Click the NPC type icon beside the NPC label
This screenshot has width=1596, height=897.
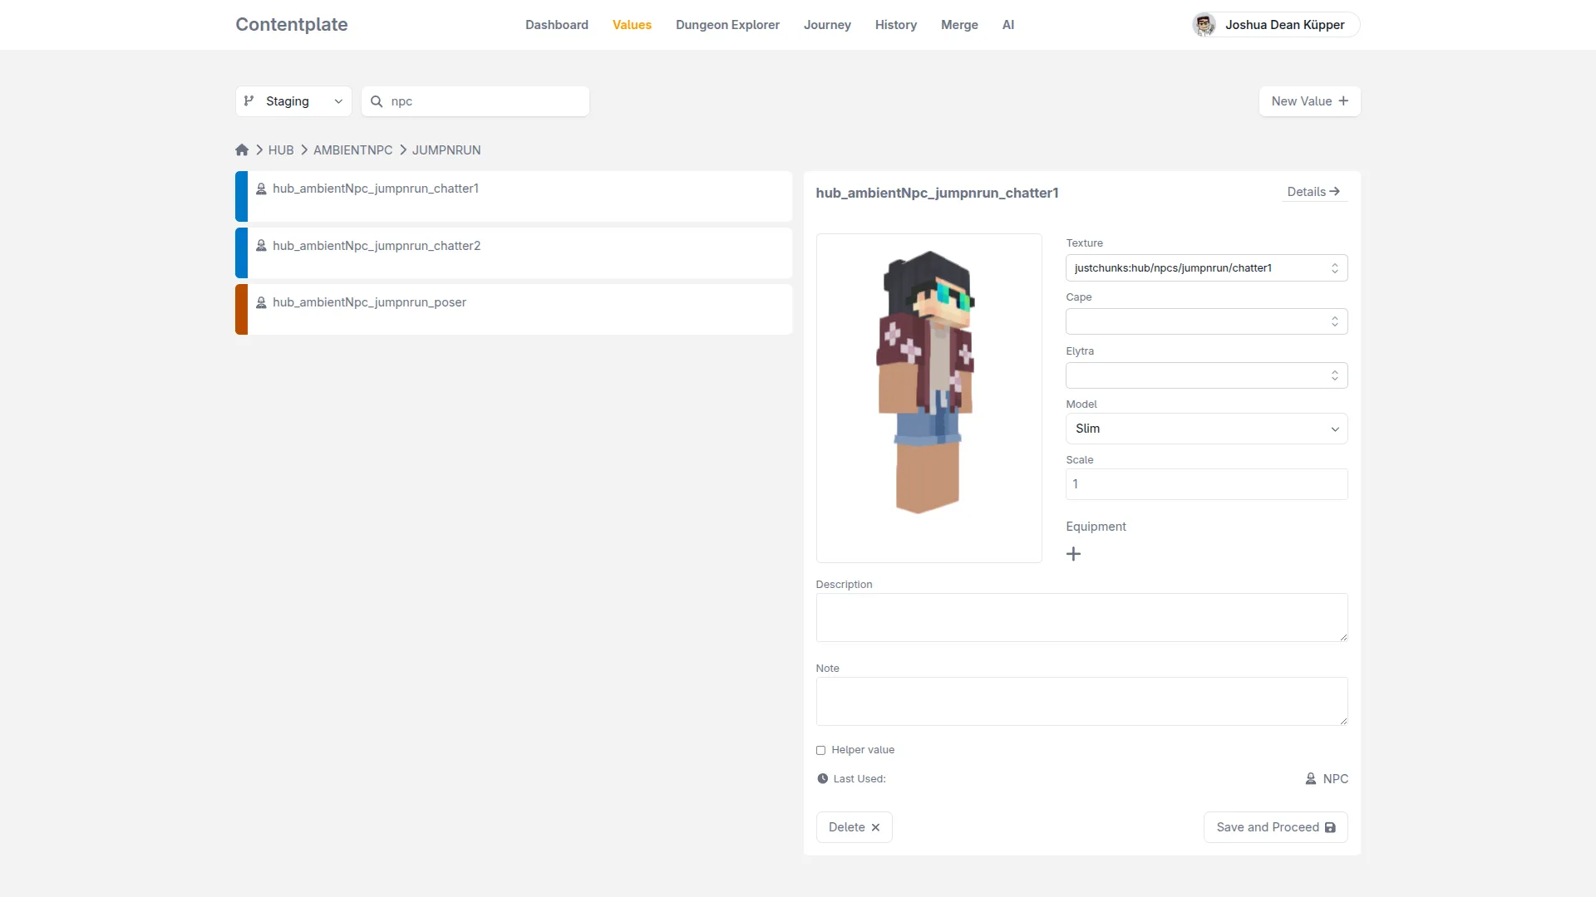click(1311, 779)
